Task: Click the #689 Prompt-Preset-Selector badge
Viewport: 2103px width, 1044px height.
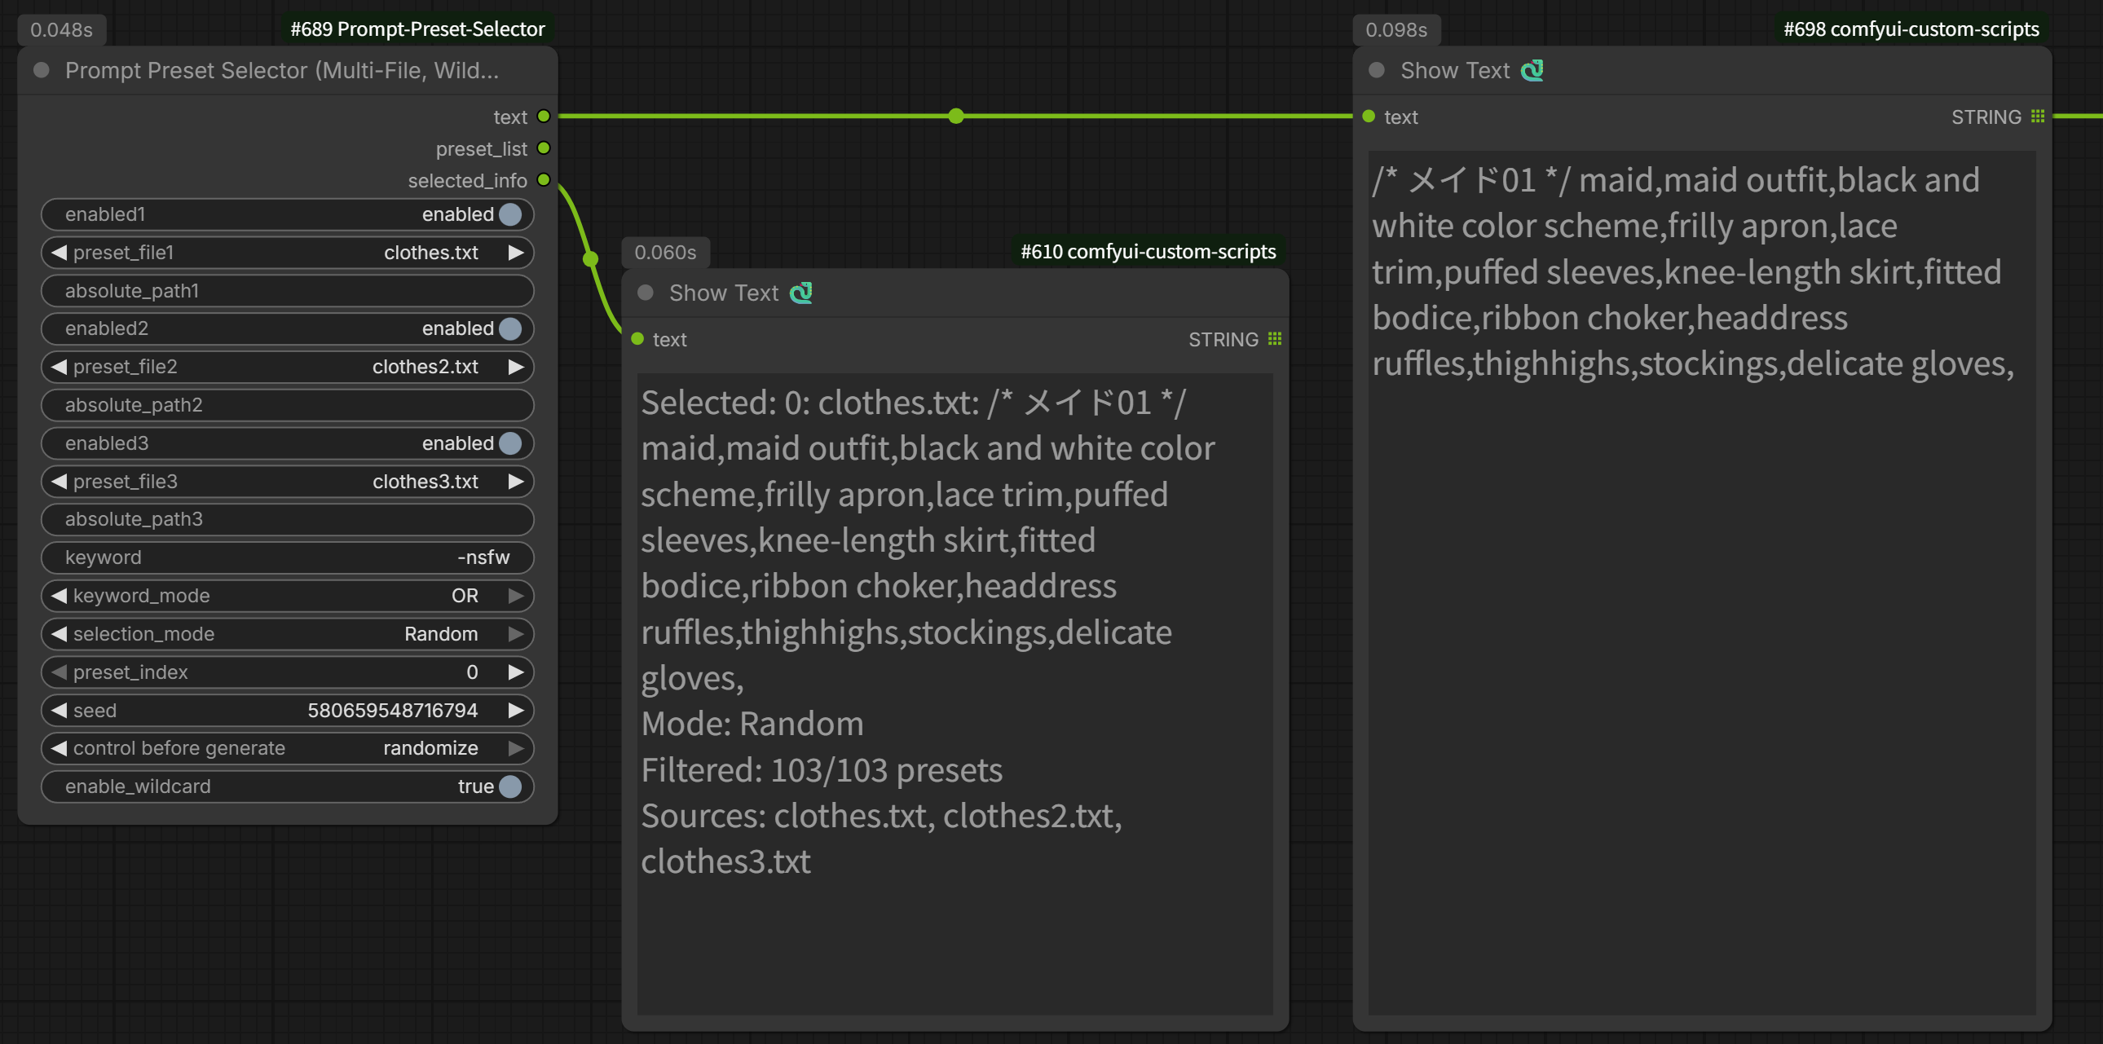Action: (x=417, y=29)
